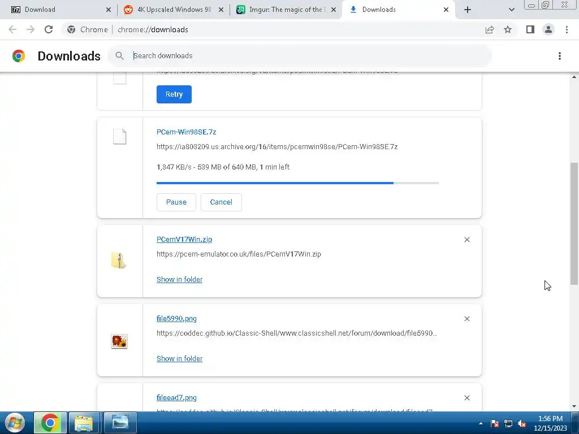Show file5990.png in folder
This screenshot has width=579, height=434.
pos(179,359)
